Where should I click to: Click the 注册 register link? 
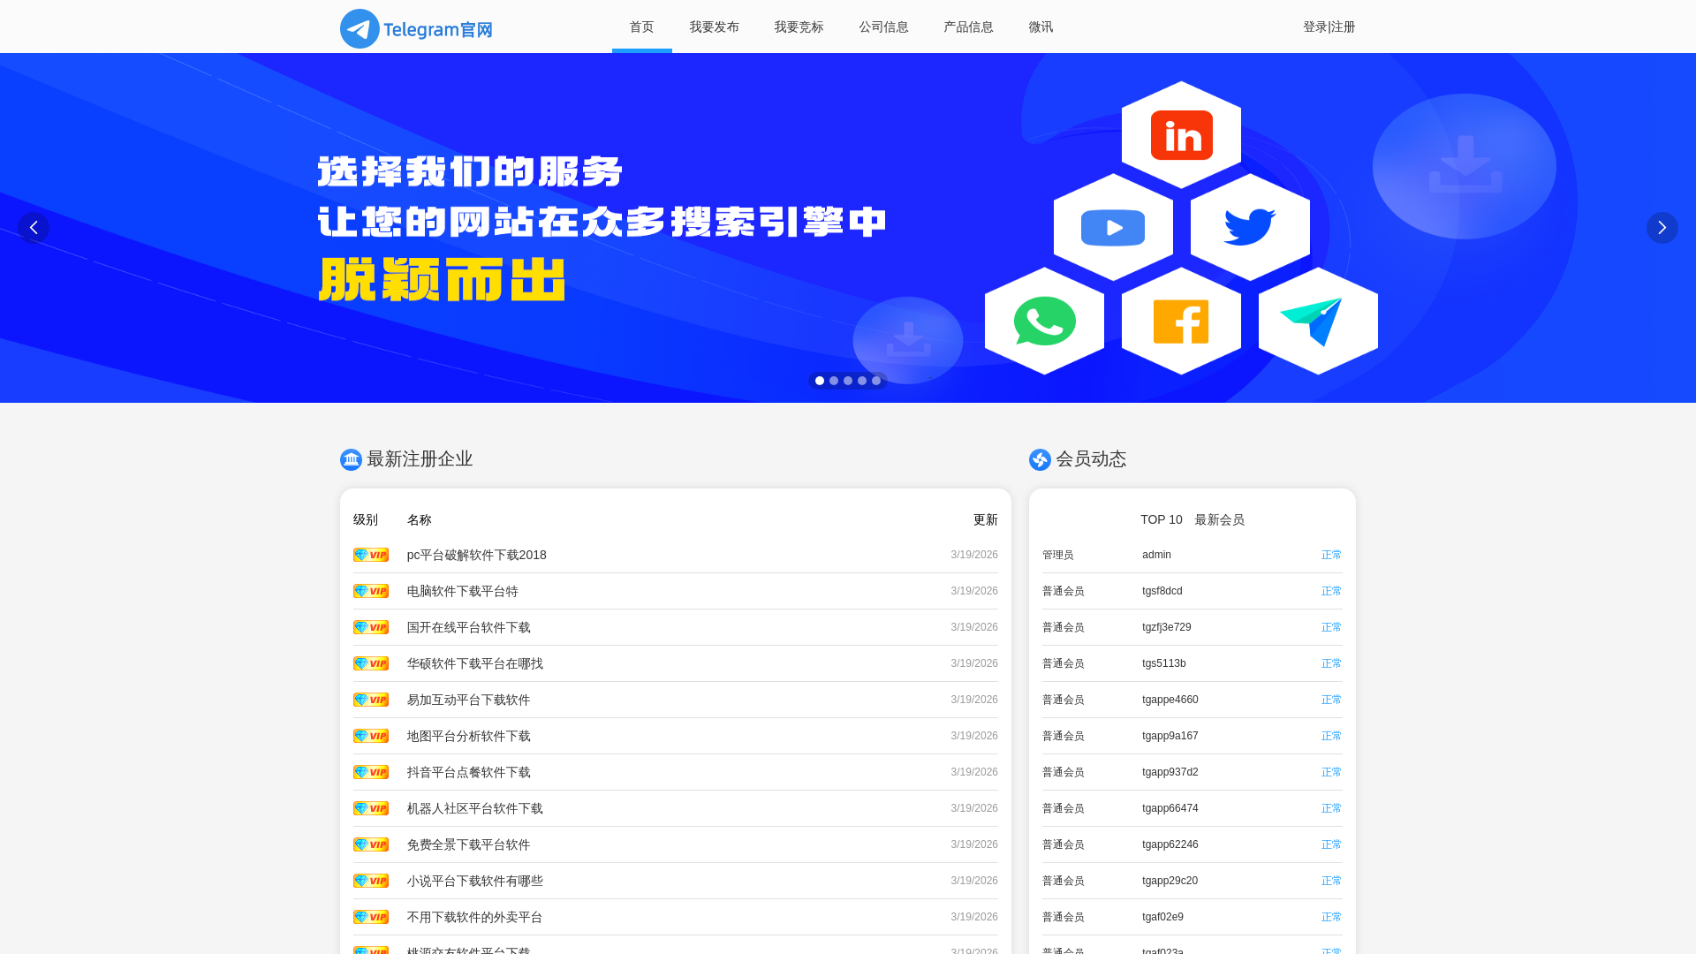coord(1344,26)
